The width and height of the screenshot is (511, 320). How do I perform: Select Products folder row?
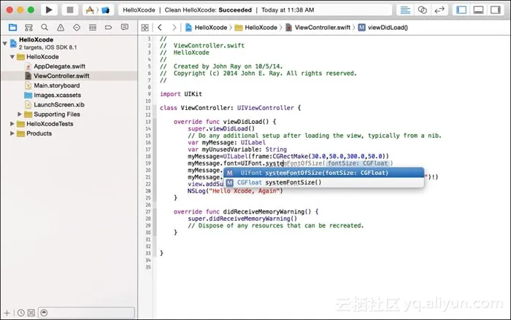pos(69,133)
